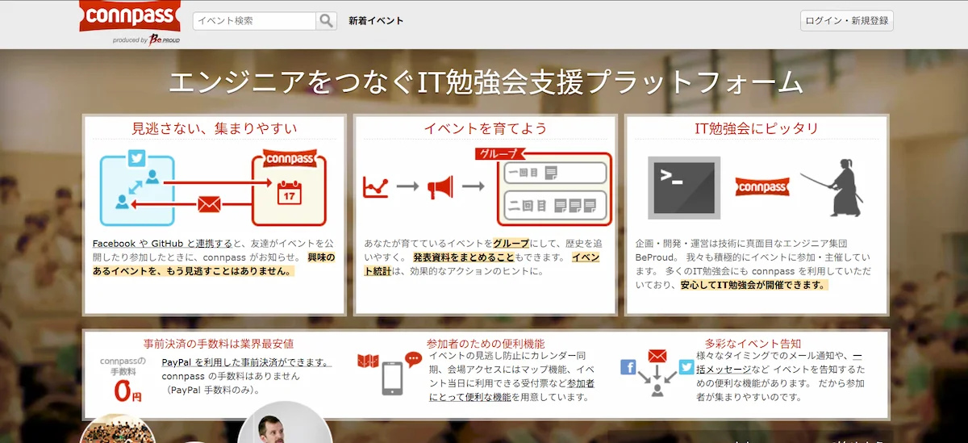Click the samurai silhouette image

click(x=833, y=187)
